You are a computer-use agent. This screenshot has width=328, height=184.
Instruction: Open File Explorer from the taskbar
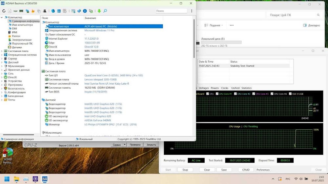(x=16, y=179)
